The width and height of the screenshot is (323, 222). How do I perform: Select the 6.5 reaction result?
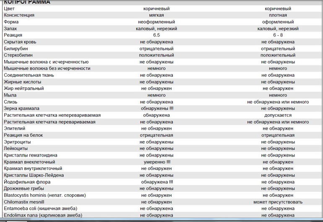(156, 35)
